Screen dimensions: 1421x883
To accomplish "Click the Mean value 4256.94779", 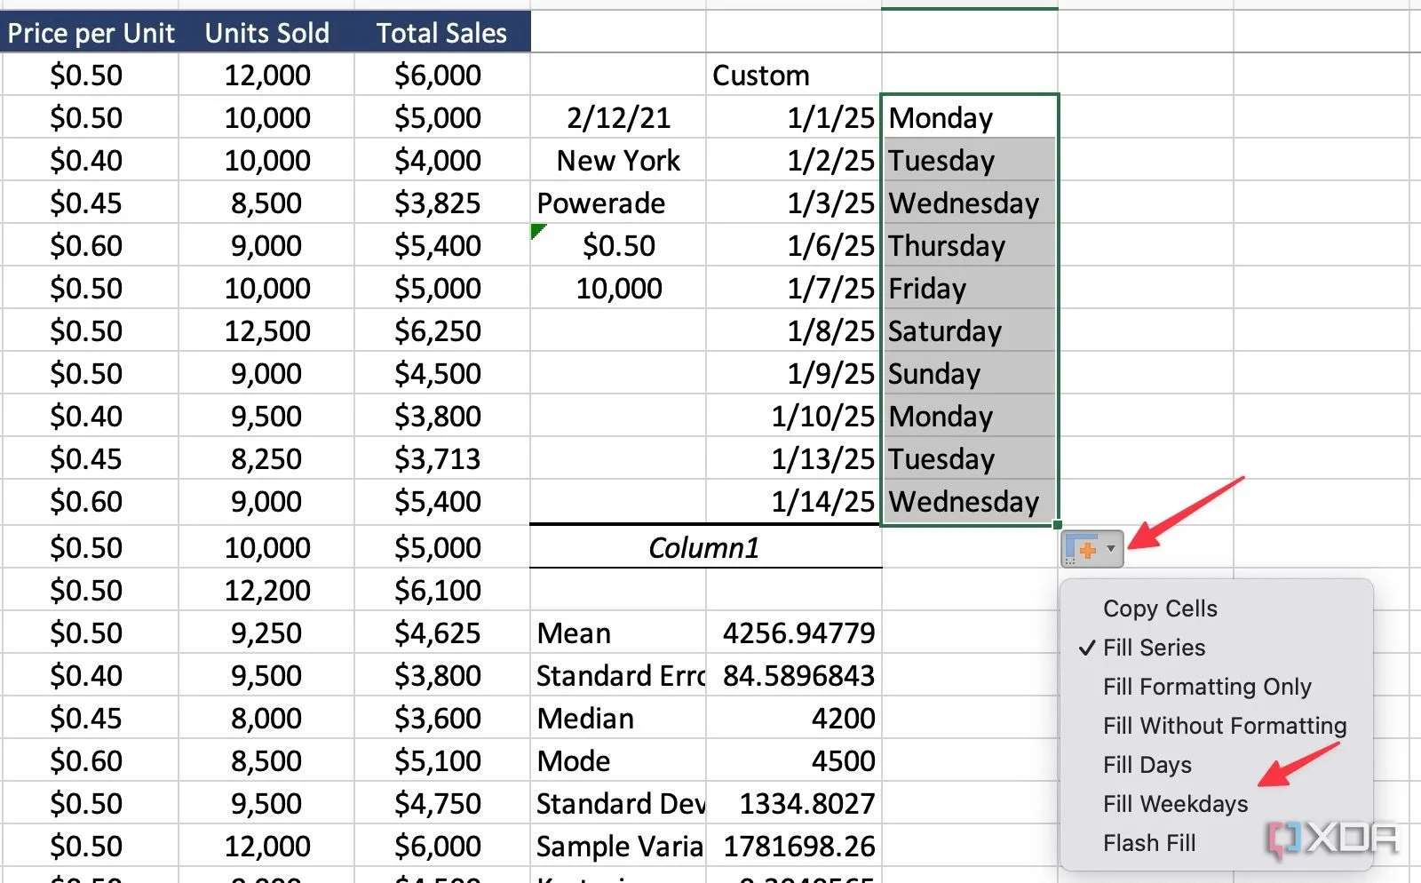I will click(x=797, y=633).
